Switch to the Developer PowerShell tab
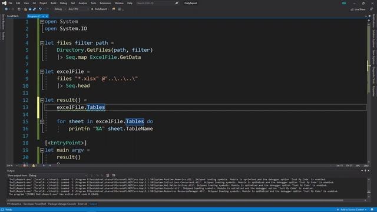This screenshot has width=377, height=212. tap(35, 204)
